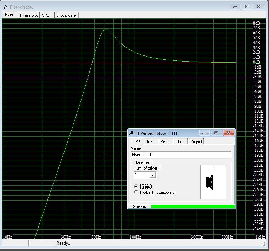Click the 300Hz frequency label

[197, 237]
